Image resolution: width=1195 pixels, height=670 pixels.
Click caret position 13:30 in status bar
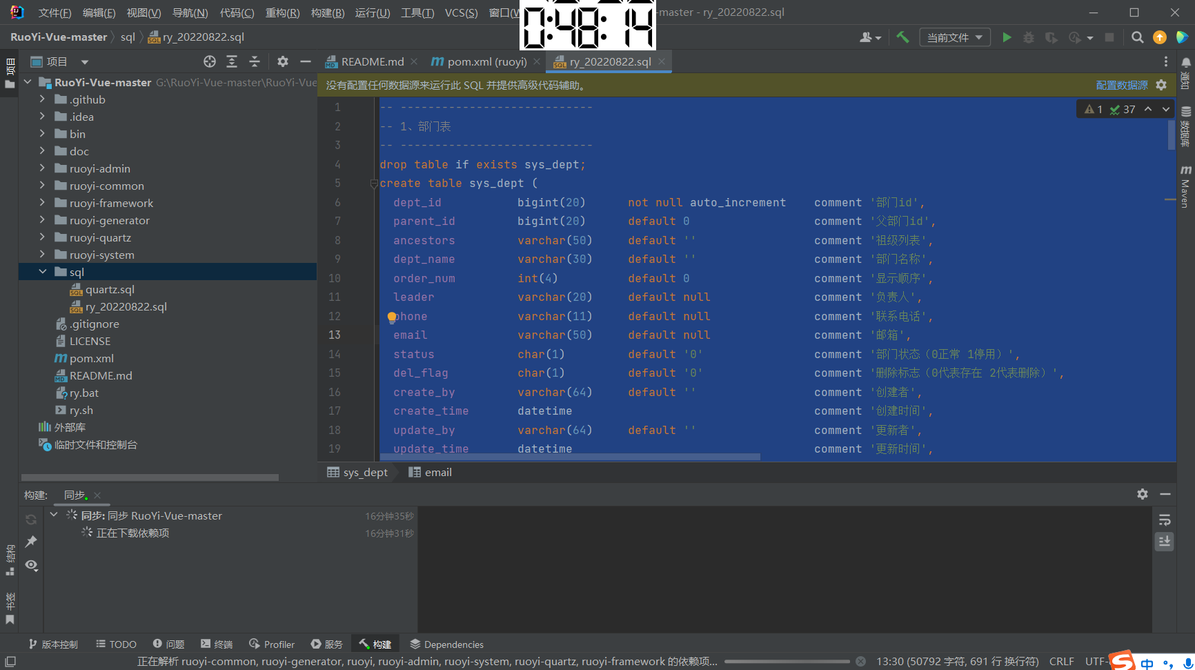pos(958,661)
